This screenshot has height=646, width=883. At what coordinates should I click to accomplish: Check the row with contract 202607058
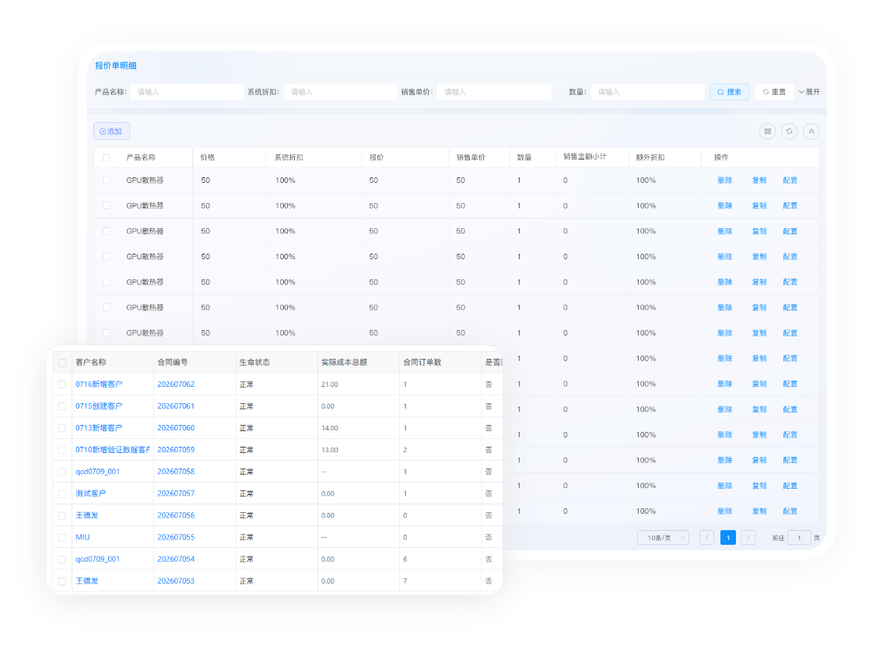click(62, 472)
